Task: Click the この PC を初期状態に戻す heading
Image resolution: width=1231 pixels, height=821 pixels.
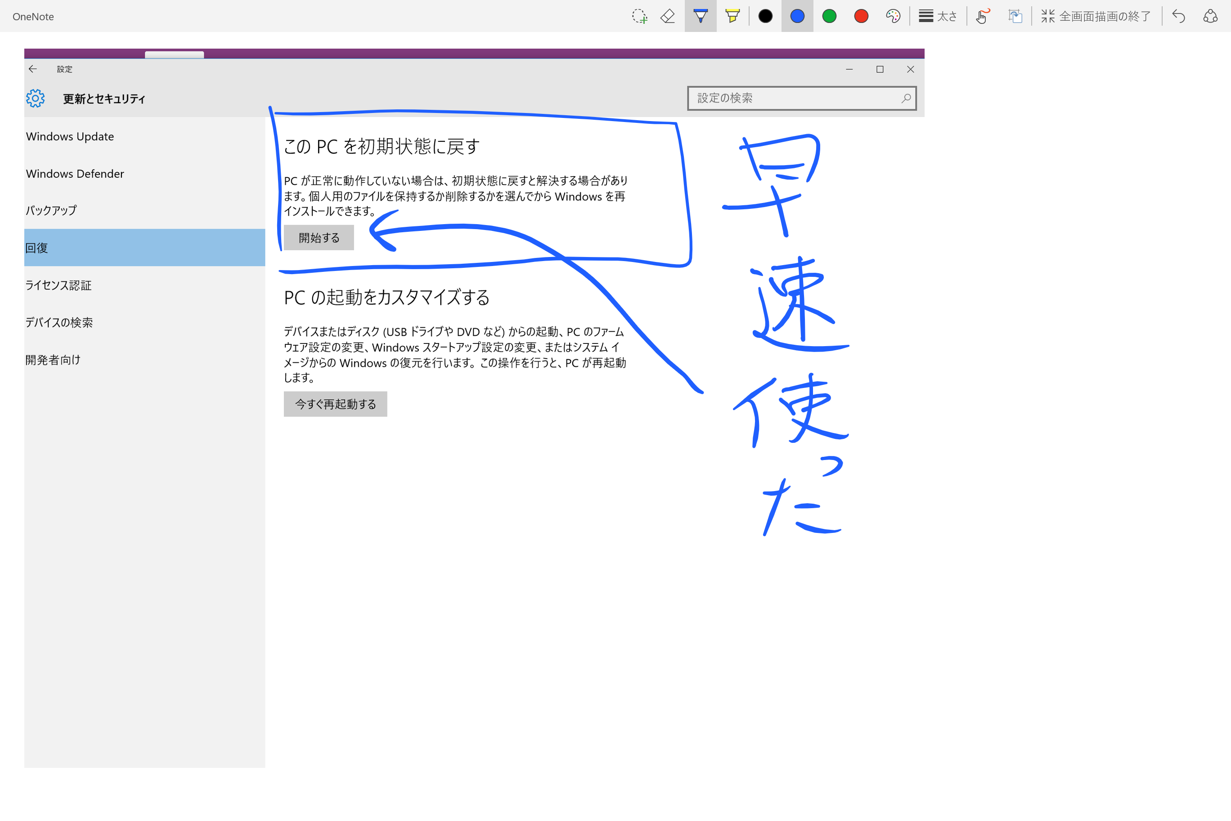Action: coord(382,147)
